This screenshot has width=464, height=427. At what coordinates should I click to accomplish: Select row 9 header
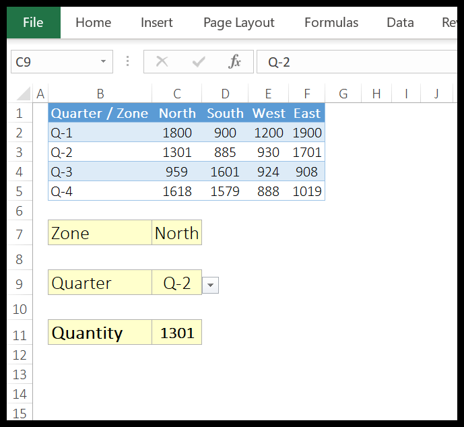click(x=20, y=283)
